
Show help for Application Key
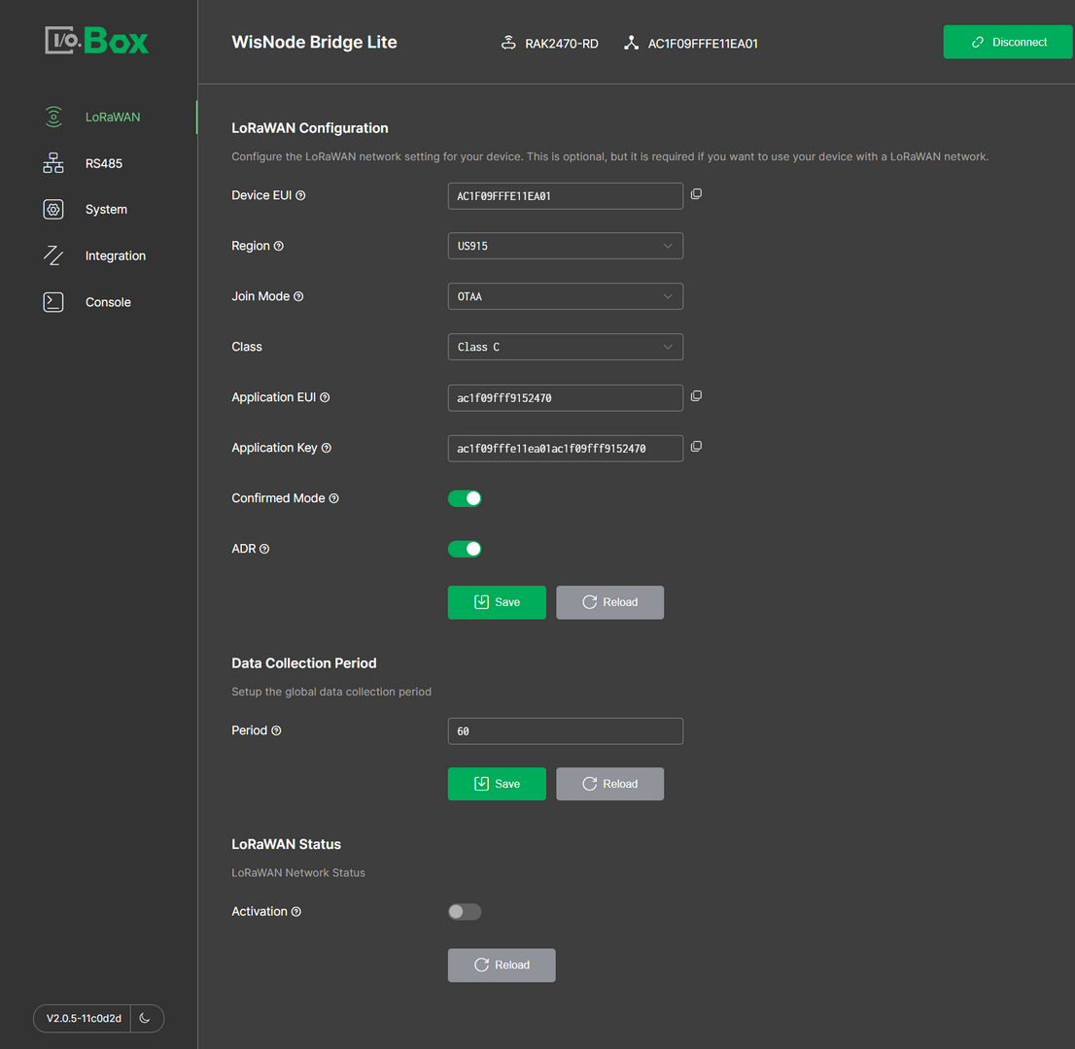[327, 448]
